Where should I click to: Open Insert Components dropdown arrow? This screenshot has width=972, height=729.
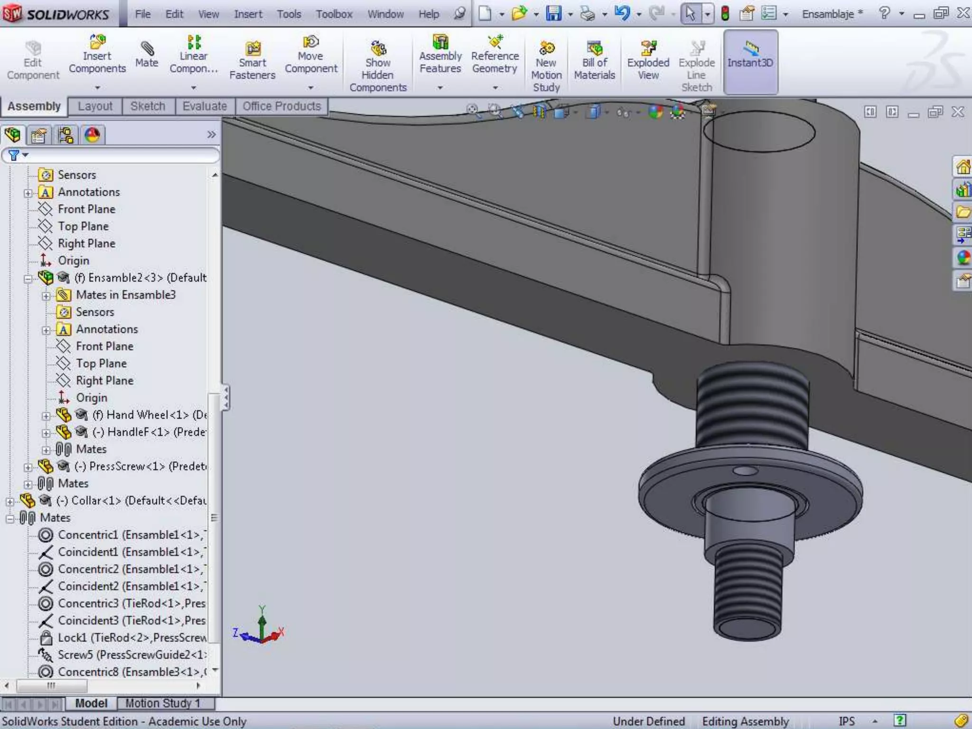[x=97, y=88]
